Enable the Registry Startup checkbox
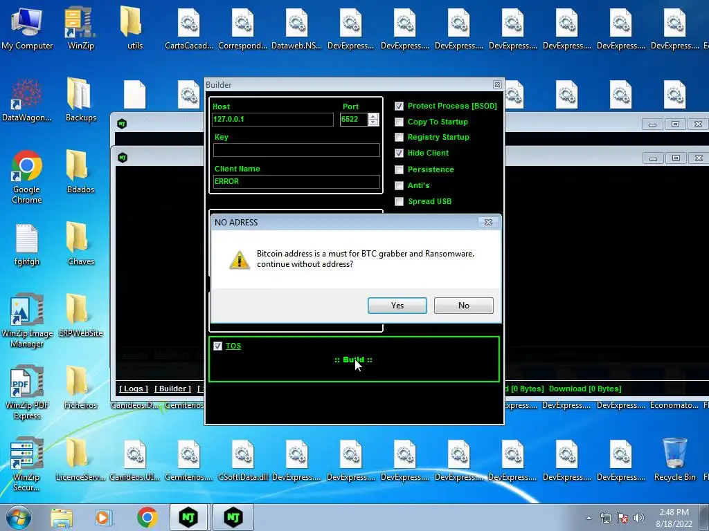 pyautogui.click(x=399, y=138)
